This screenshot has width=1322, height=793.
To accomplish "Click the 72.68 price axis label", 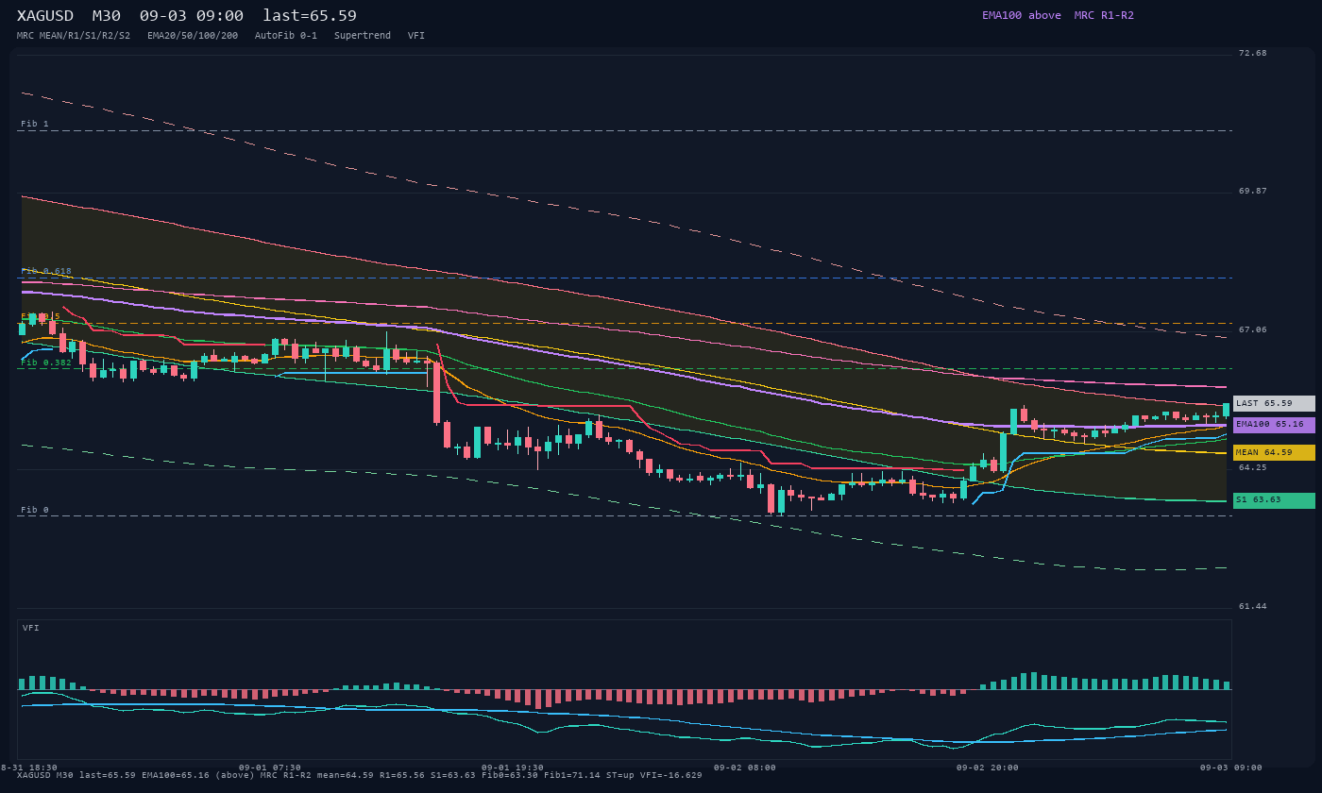I will tap(1253, 53).
